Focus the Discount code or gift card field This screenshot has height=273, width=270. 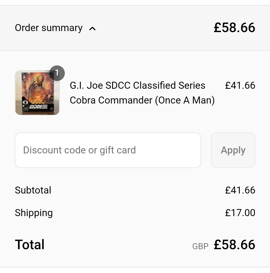coord(108,150)
